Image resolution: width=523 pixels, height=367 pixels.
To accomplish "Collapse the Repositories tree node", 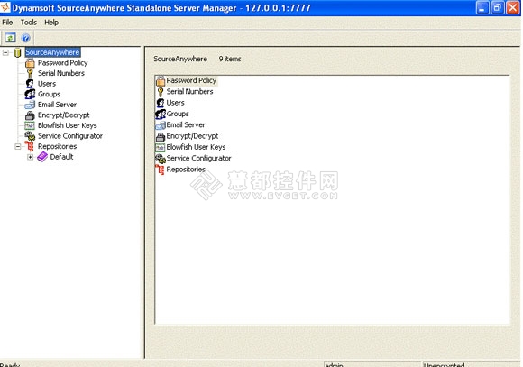I will (x=18, y=146).
